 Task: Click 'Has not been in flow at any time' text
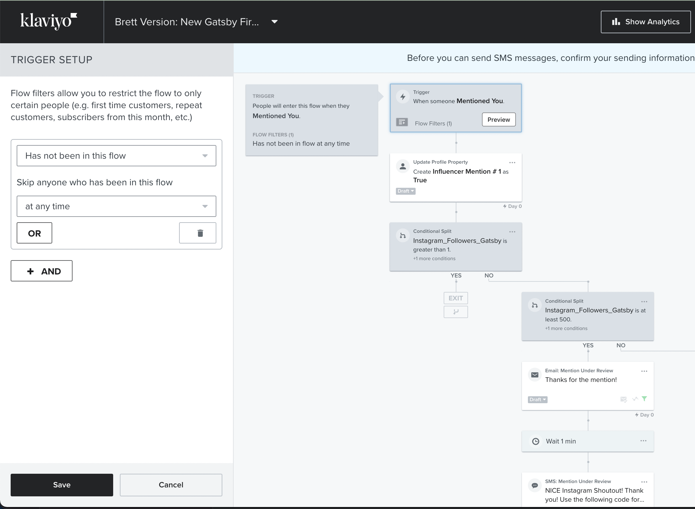click(301, 144)
